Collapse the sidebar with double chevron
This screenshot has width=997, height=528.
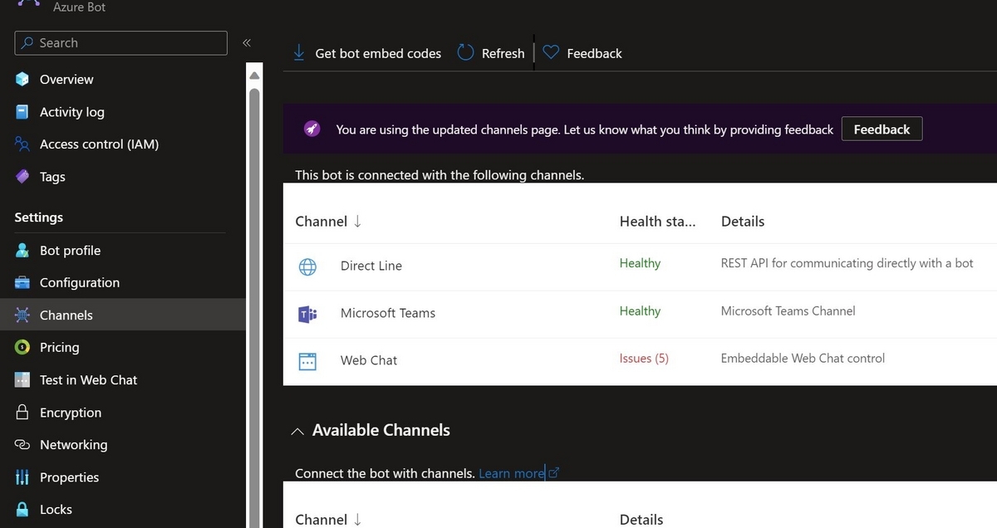click(247, 42)
